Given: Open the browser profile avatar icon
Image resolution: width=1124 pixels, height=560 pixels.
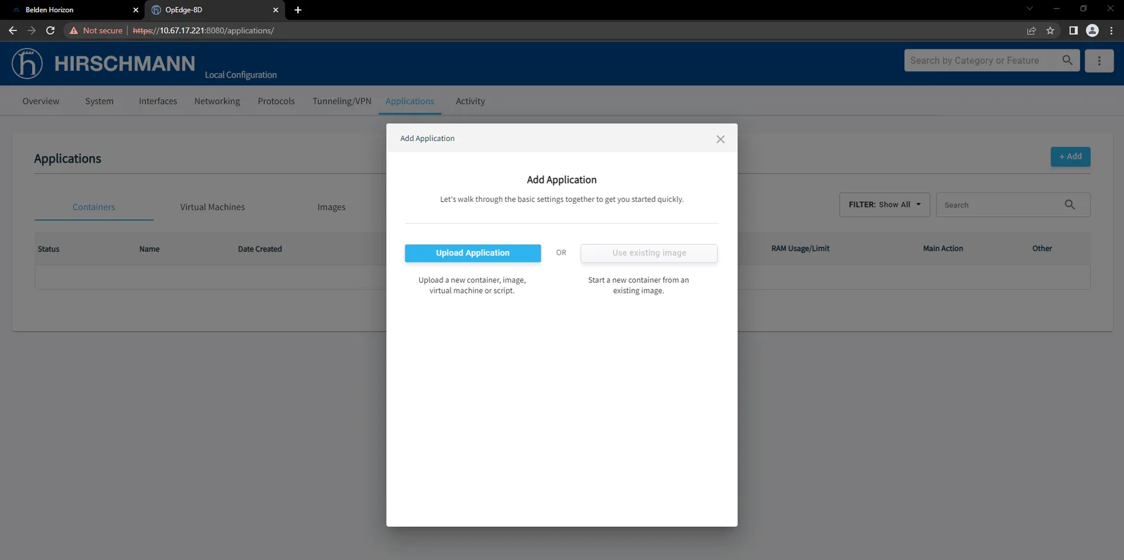Looking at the screenshot, I should [1093, 30].
